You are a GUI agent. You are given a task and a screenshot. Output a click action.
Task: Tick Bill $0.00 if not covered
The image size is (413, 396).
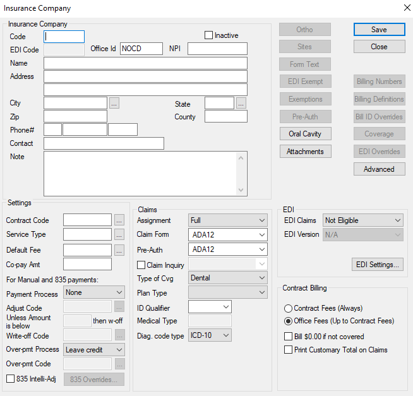[289, 337]
